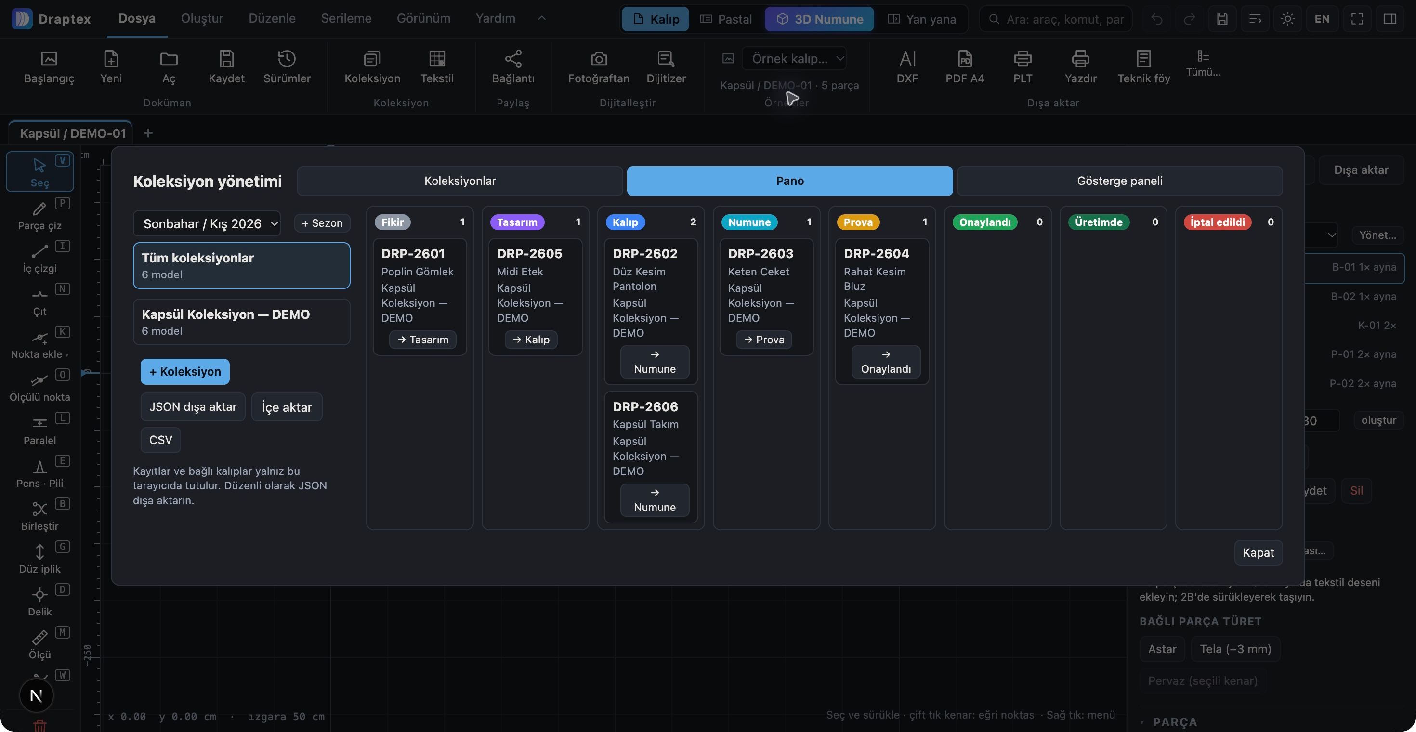Image resolution: width=1416 pixels, height=732 pixels.
Task: Toggle fullscreen mode icon
Action: (x=1357, y=19)
